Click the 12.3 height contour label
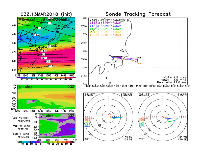200x155 pixels. 50,66
